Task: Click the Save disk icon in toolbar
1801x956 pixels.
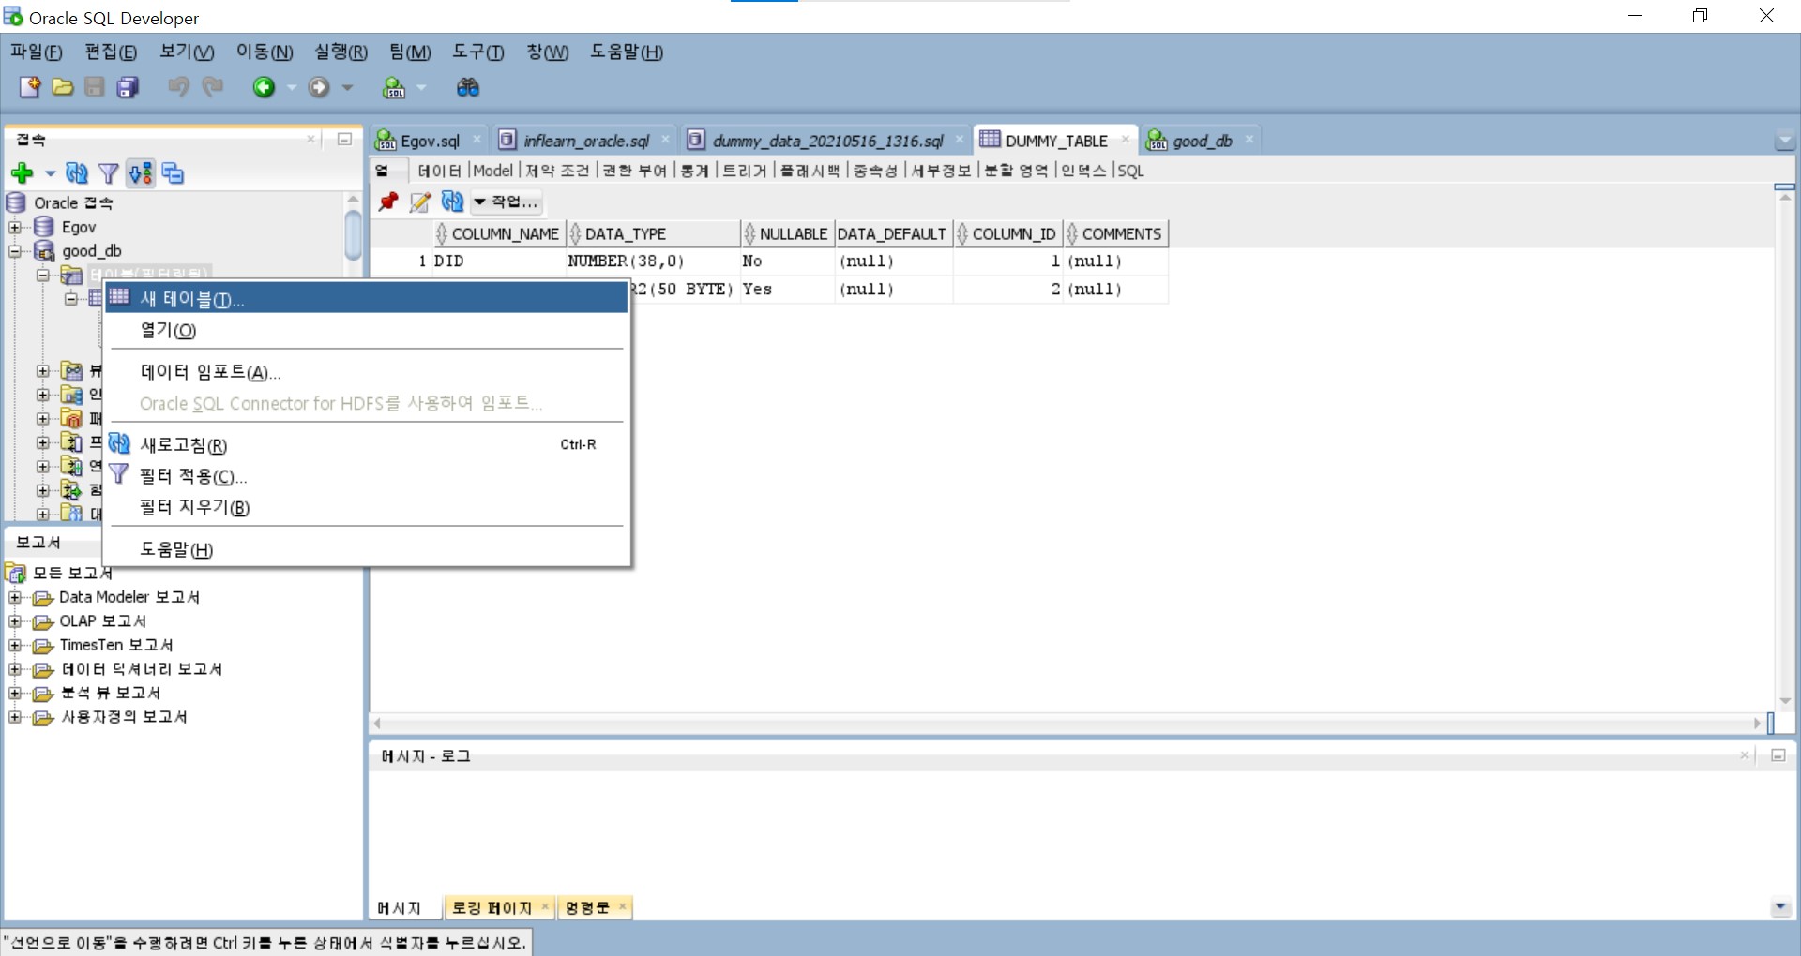Action: [x=95, y=87]
